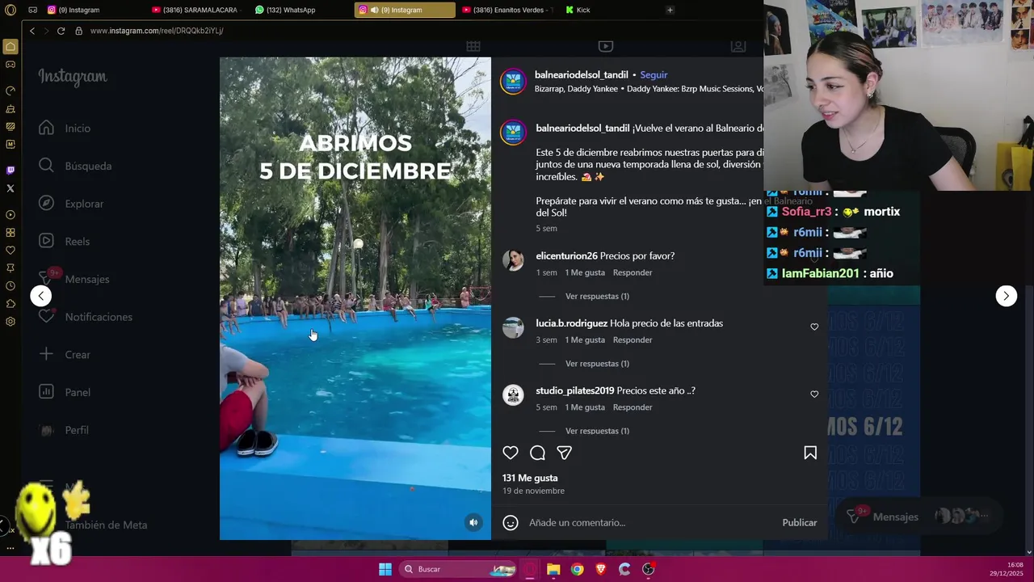Expand replies under lucia.b.rodriguez's comment
Screen dimensions: 1034x582
coord(597,364)
